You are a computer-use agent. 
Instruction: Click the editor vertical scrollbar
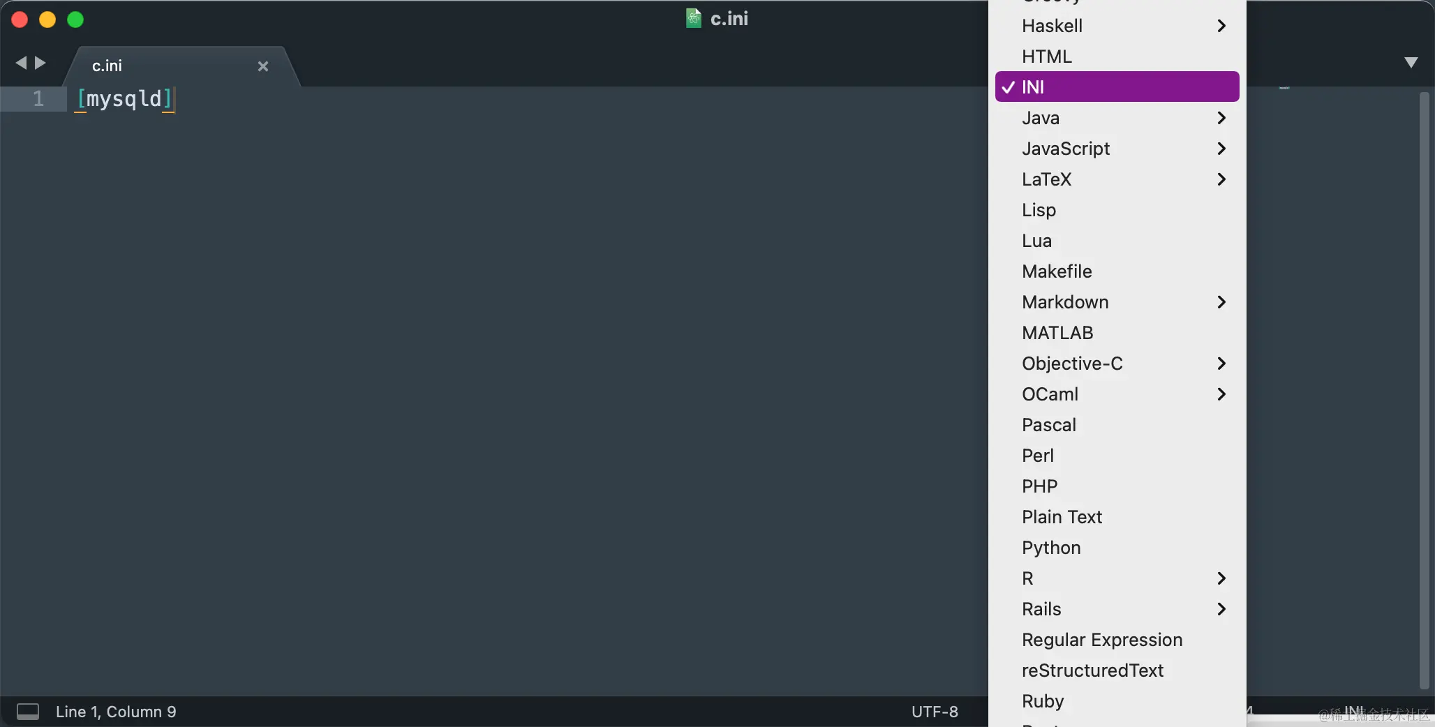click(1425, 391)
